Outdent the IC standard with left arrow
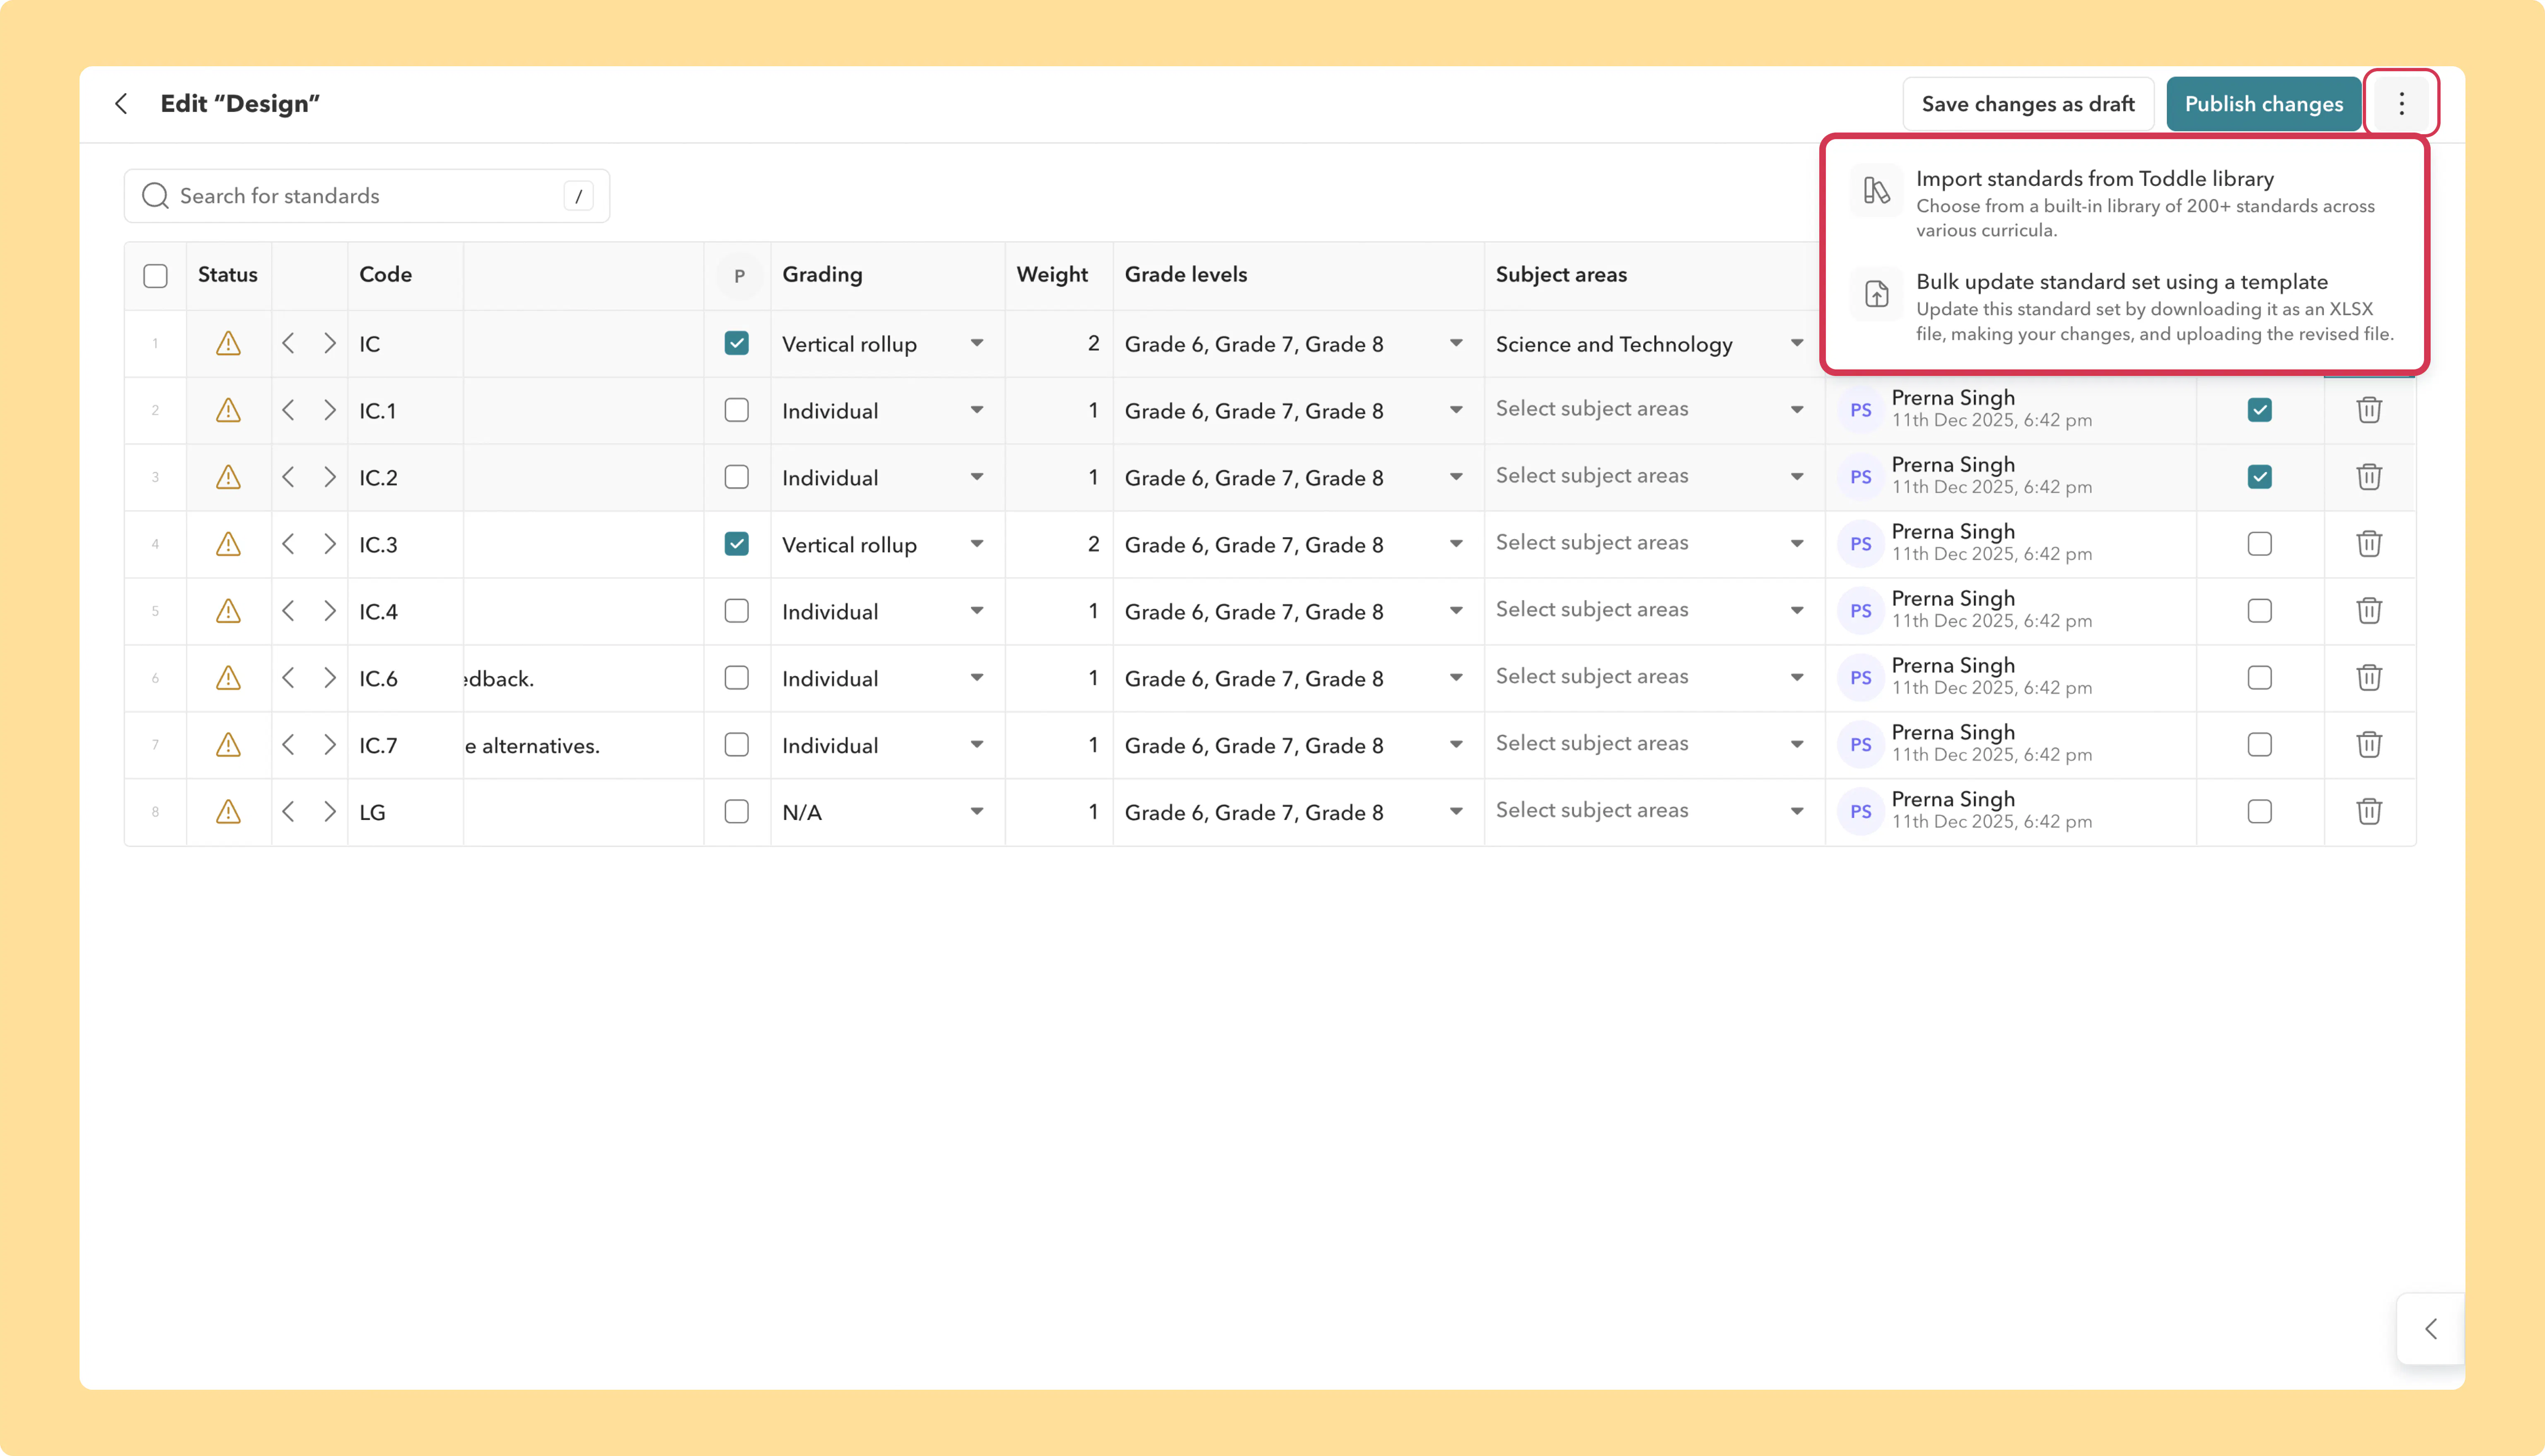 [288, 344]
